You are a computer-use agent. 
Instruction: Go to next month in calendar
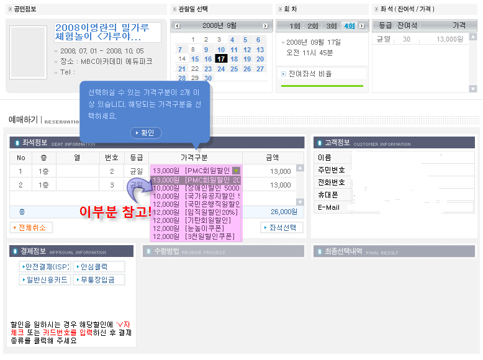point(265,26)
